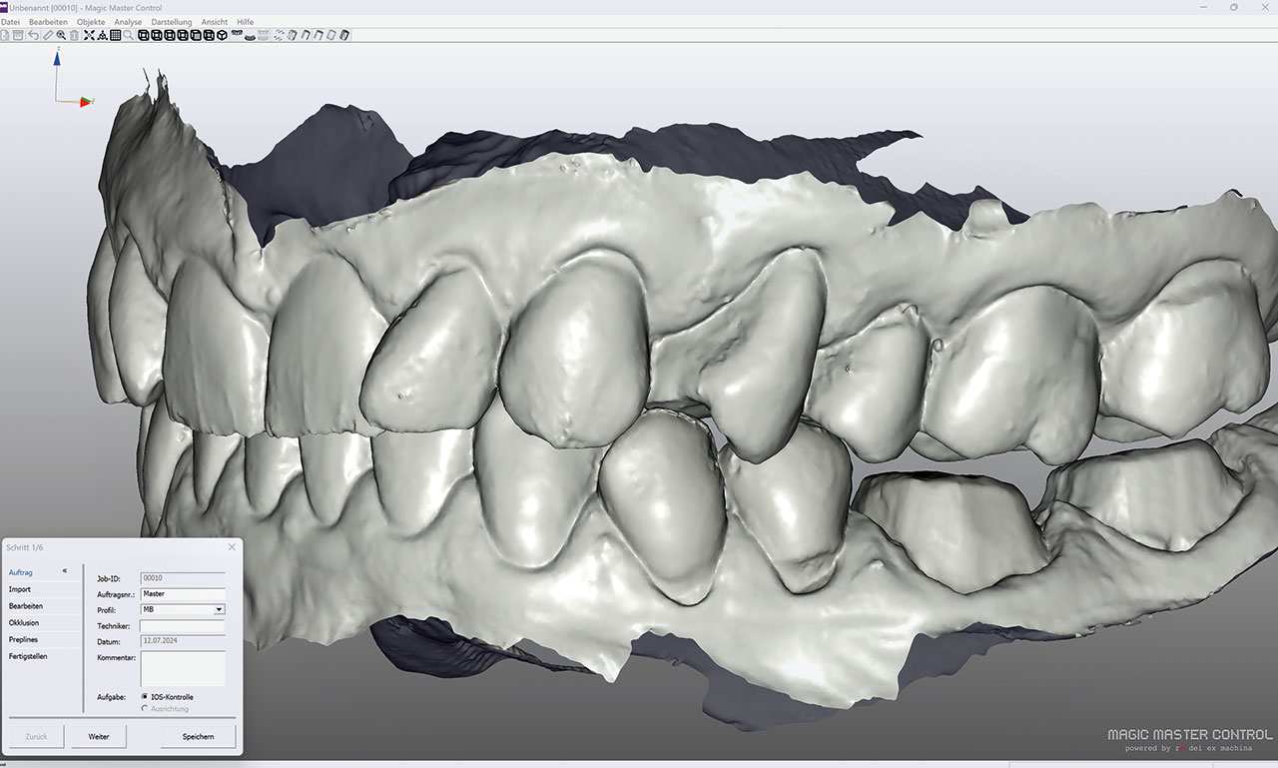This screenshot has width=1278, height=768.
Task: Click the greyed magnifier search icon
Action: (128, 35)
